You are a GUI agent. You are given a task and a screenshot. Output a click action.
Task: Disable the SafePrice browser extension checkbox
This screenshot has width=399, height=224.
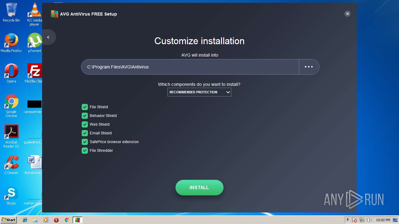click(85, 142)
